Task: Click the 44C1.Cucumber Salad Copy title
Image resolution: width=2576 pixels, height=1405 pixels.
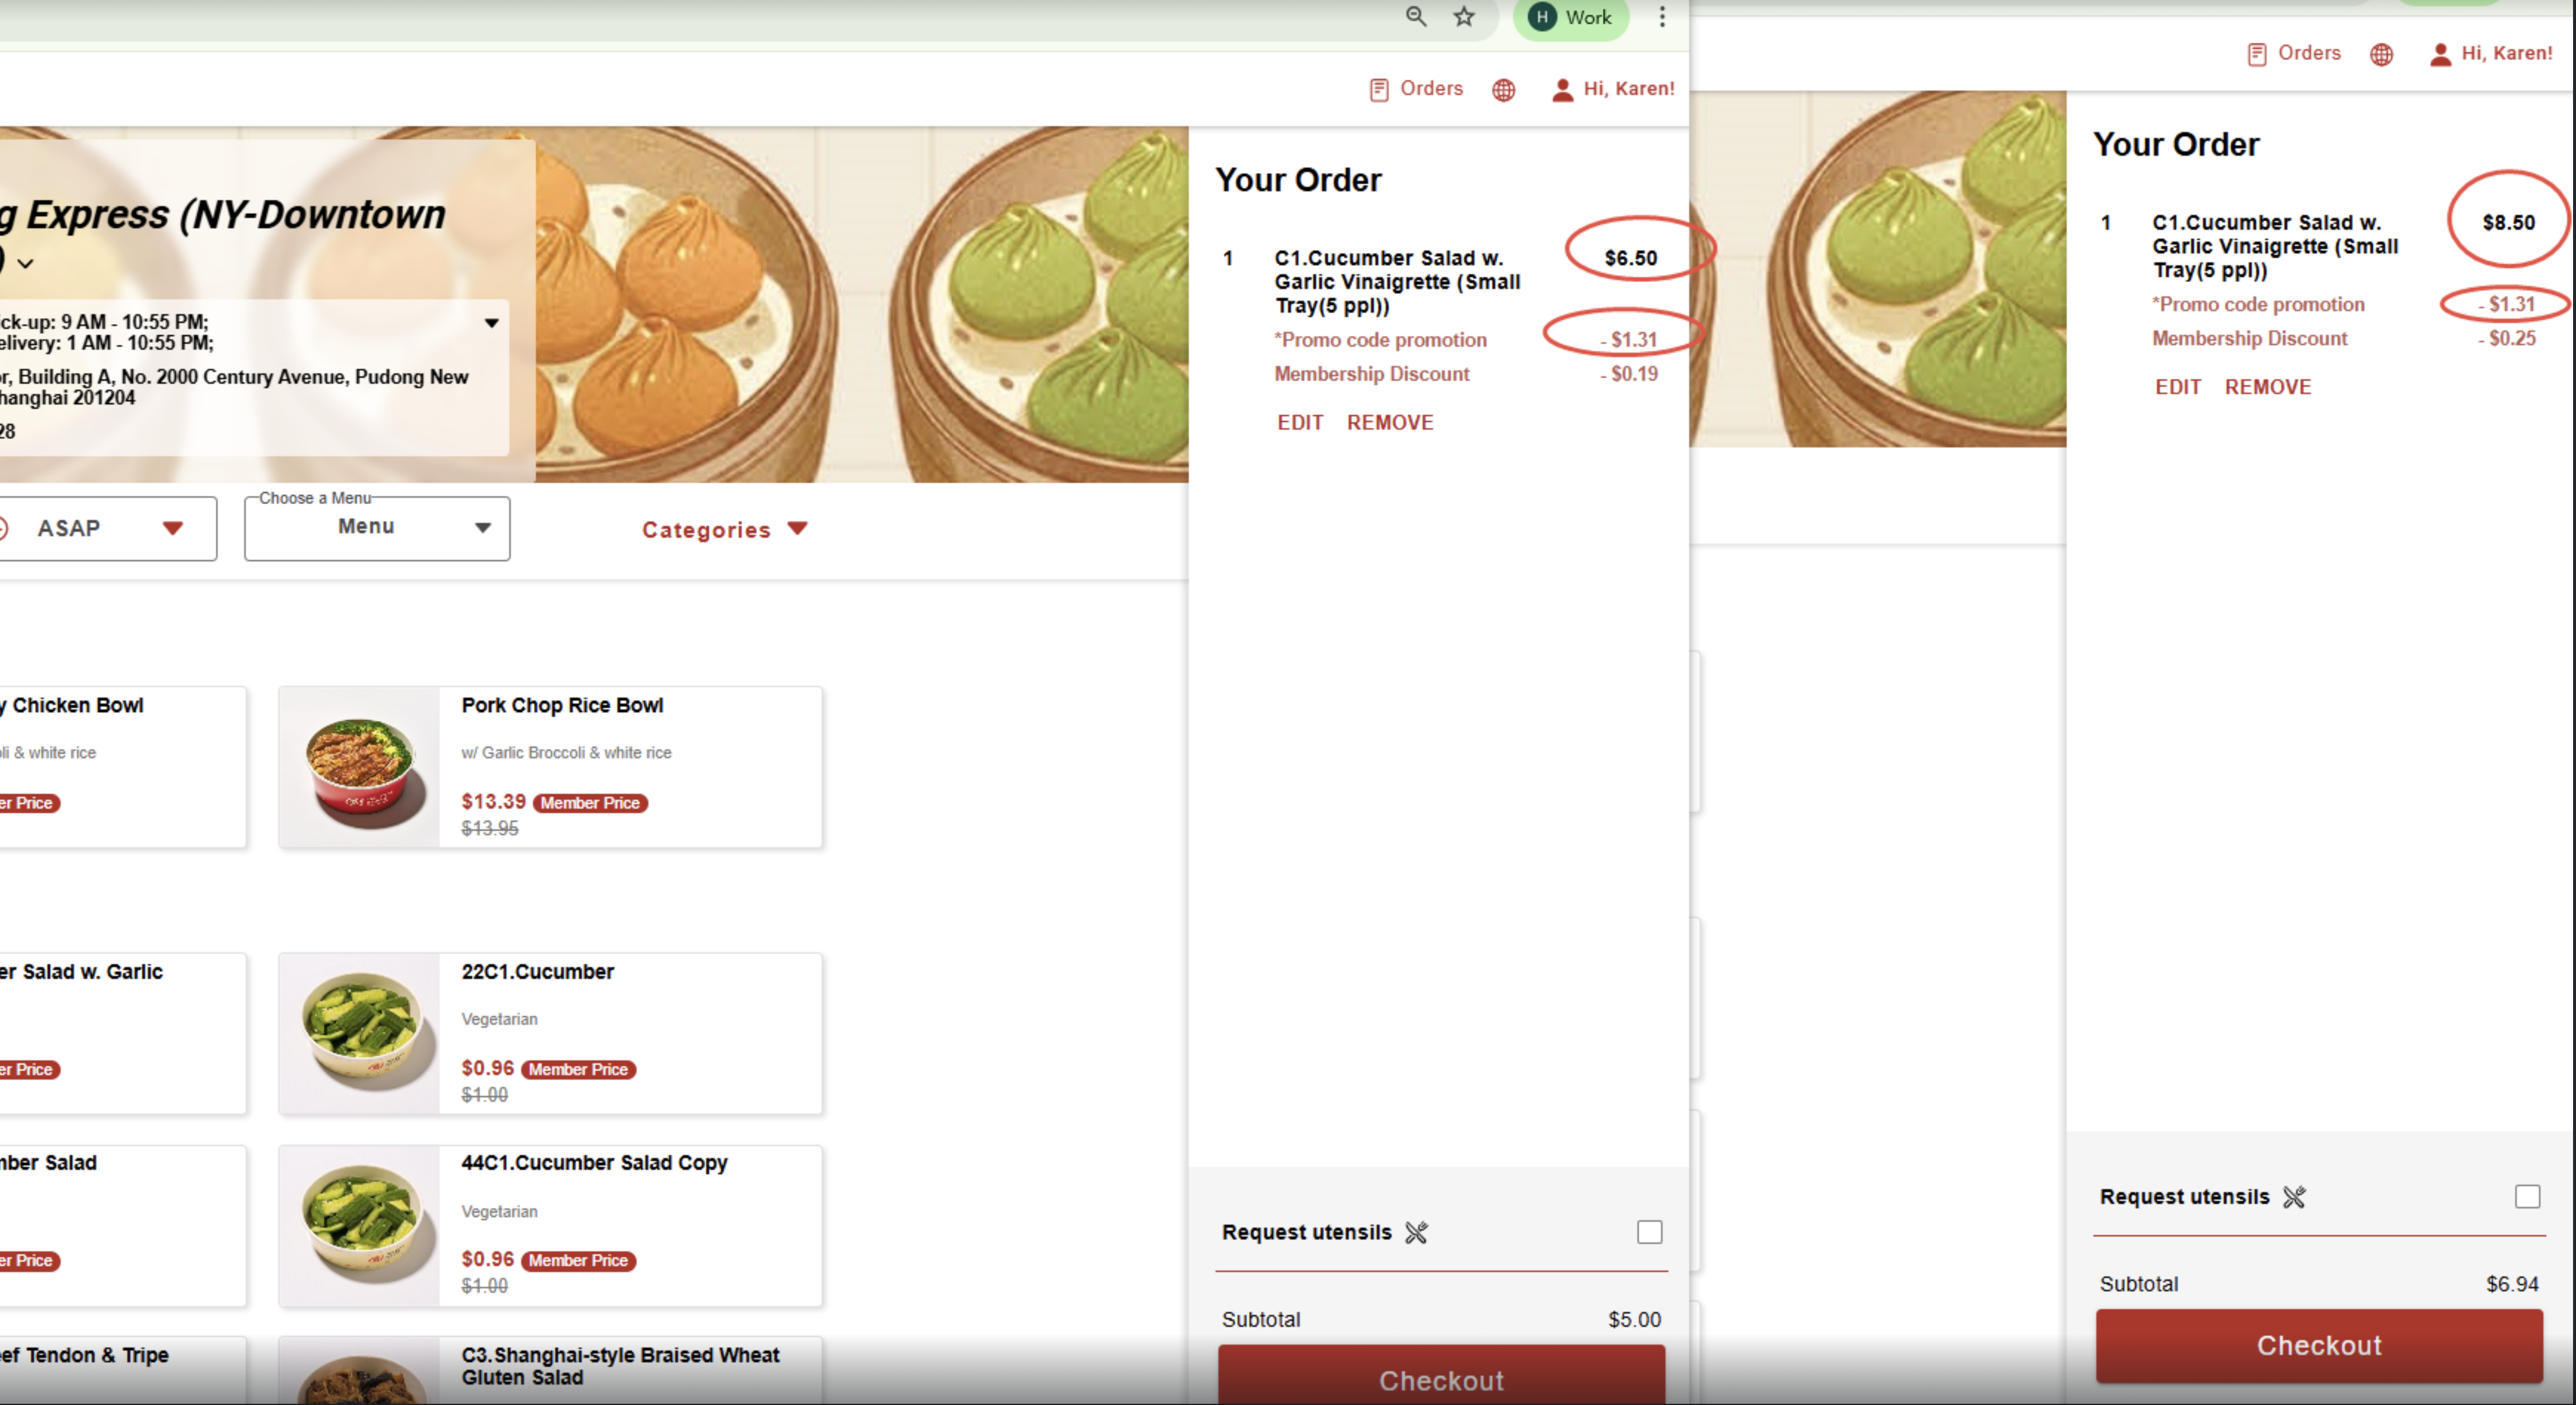Action: 594,1163
